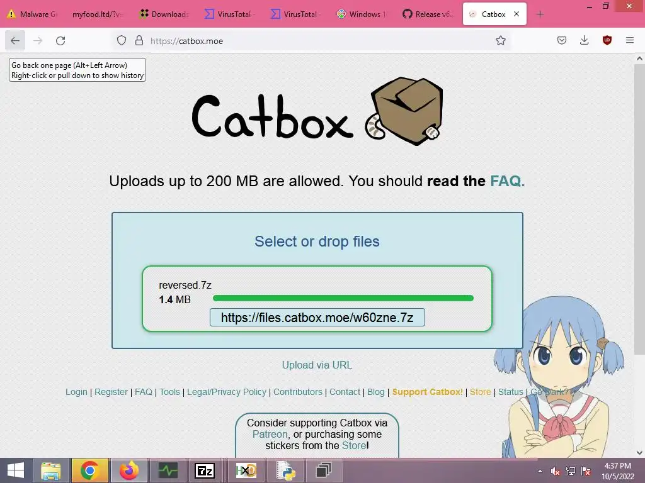645x483 pixels.
Task: Click the files.catbox.moe/w60zne.7z link box
Action: point(317,318)
